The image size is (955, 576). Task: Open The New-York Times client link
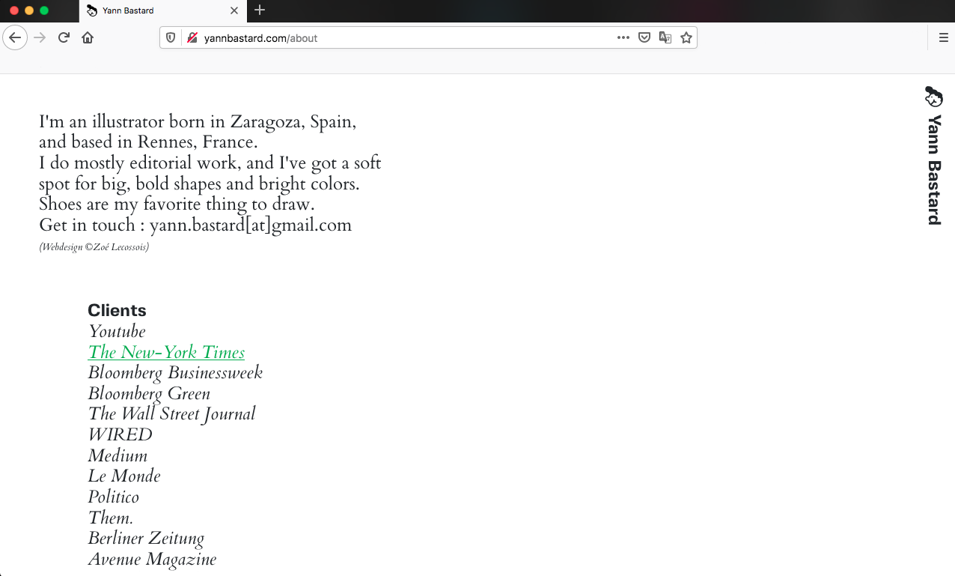(x=166, y=352)
